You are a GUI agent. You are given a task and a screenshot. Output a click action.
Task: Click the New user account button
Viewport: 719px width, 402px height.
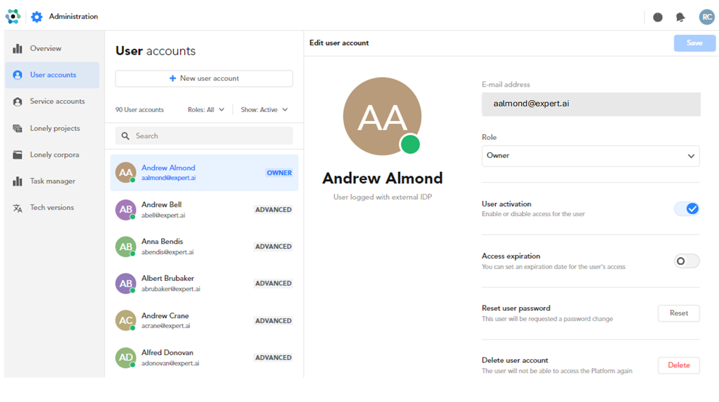[x=204, y=78]
